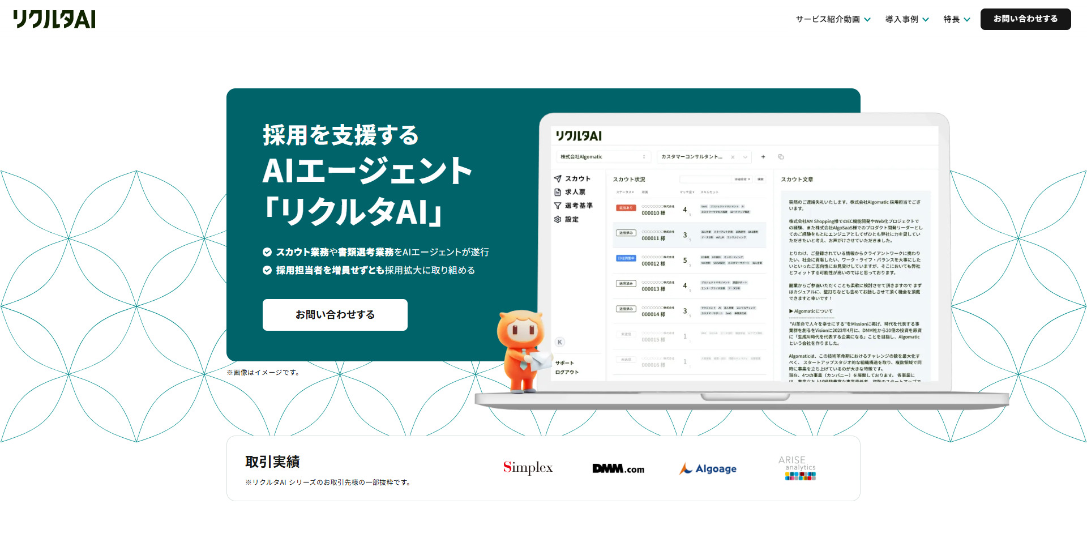
Task: Click the ログアウト link in the sidebar
Action: tap(567, 372)
